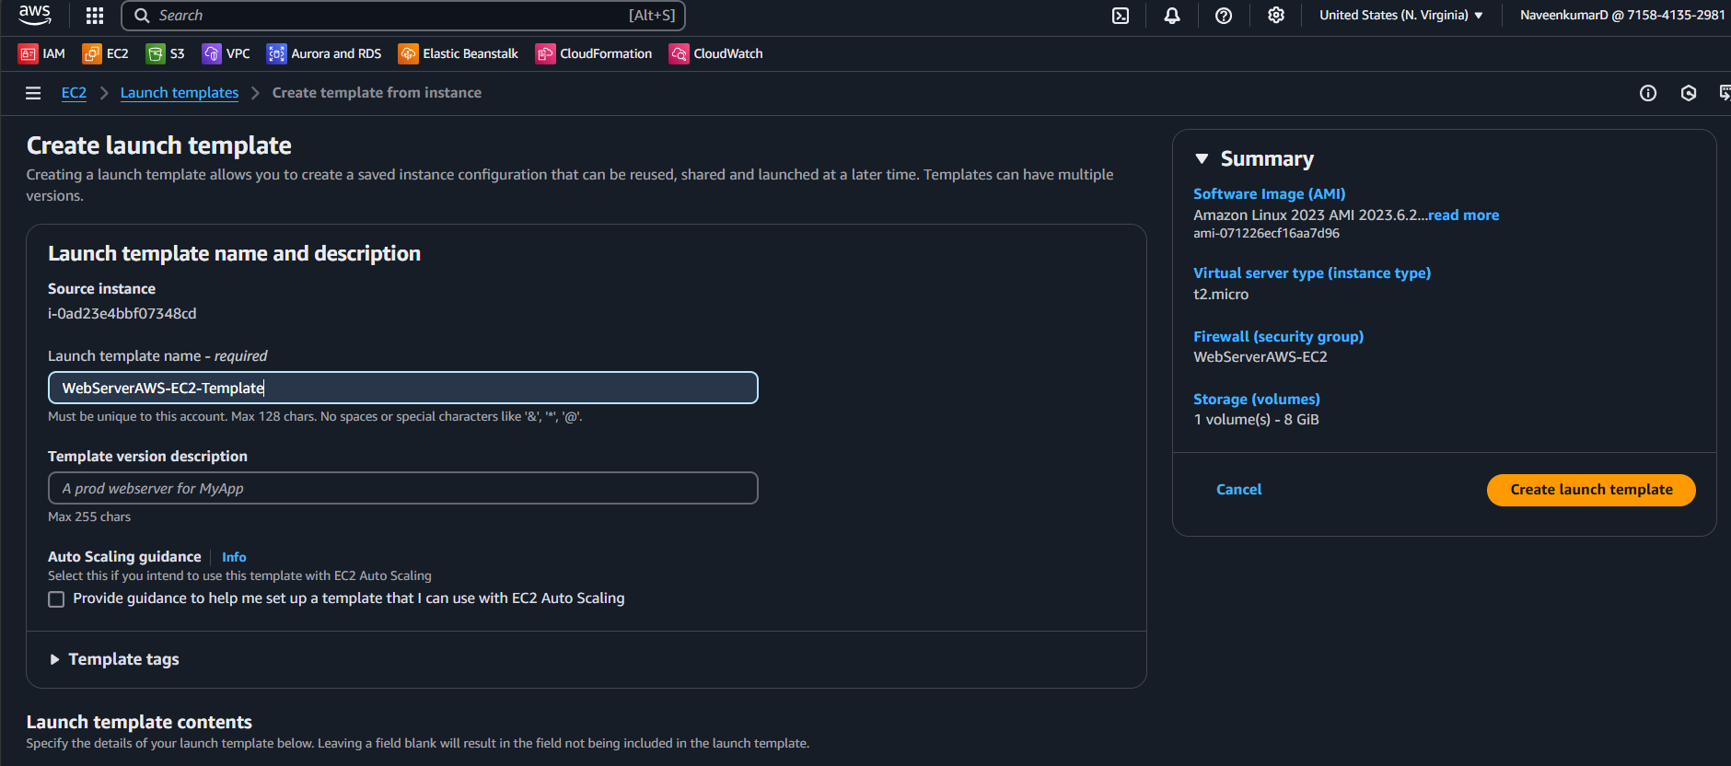Image resolution: width=1731 pixels, height=766 pixels.
Task: Select the VPC favorites bar item
Action: 227,54
